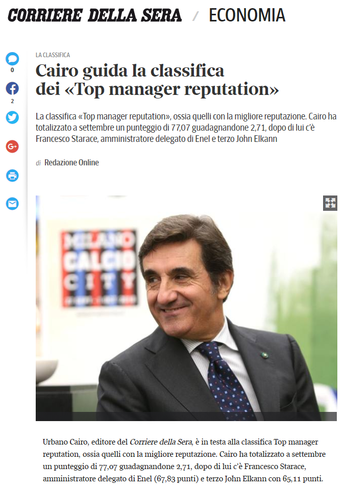Share the article on Facebook
Screen dimensions: 345x490
point(12,88)
